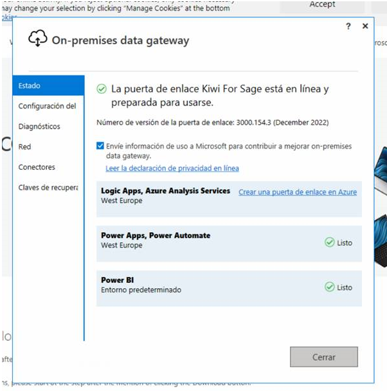Click the Listo check icon for Power Apps
This screenshot has width=387, height=391.
329,242
